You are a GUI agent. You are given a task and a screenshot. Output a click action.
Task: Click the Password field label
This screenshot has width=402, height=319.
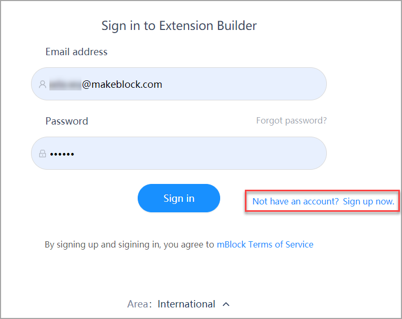click(67, 121)
